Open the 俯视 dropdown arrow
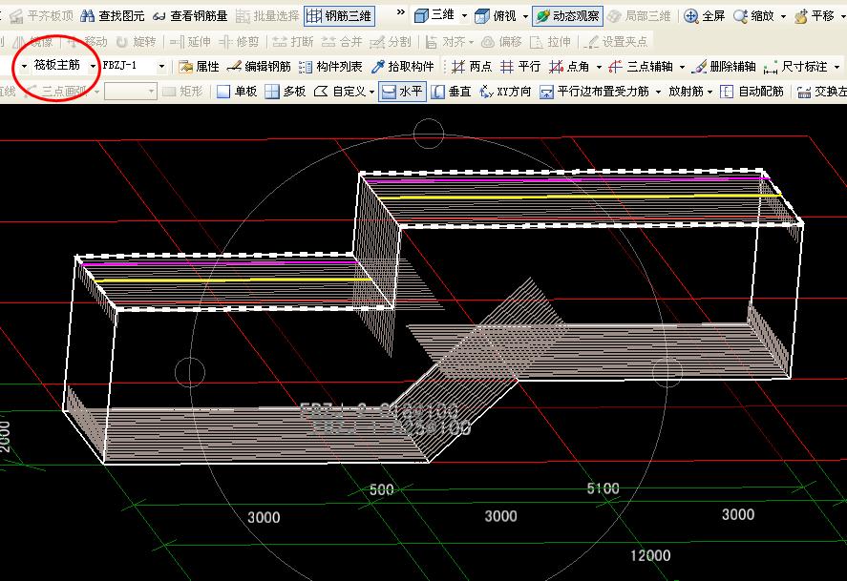Screen dimensions: 847x581 525,17
